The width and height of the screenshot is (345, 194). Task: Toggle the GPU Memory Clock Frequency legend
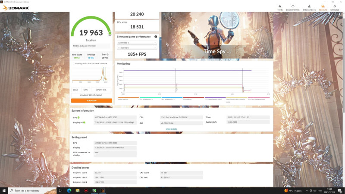click(x=237, y=100)
